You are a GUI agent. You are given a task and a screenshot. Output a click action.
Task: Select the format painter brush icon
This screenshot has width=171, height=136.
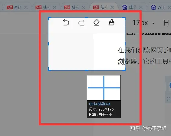click(x=111, y=22)
